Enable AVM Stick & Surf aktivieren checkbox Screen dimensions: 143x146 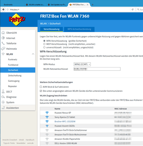point(41,87)
